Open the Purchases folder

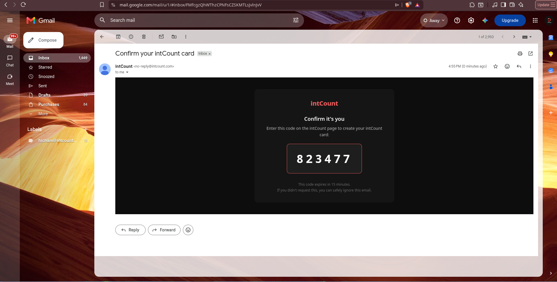click(57, 104)
